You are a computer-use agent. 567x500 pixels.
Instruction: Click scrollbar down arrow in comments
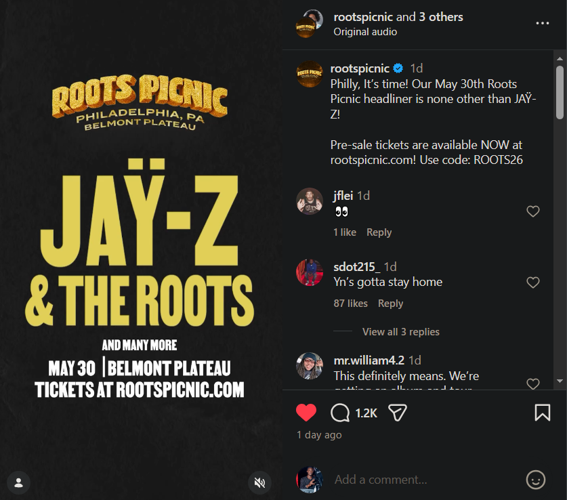[x=560, y=381]
